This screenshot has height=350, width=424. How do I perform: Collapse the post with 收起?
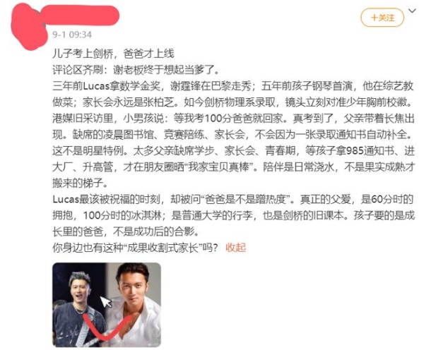pyautogui.click(x=235, y=248)
